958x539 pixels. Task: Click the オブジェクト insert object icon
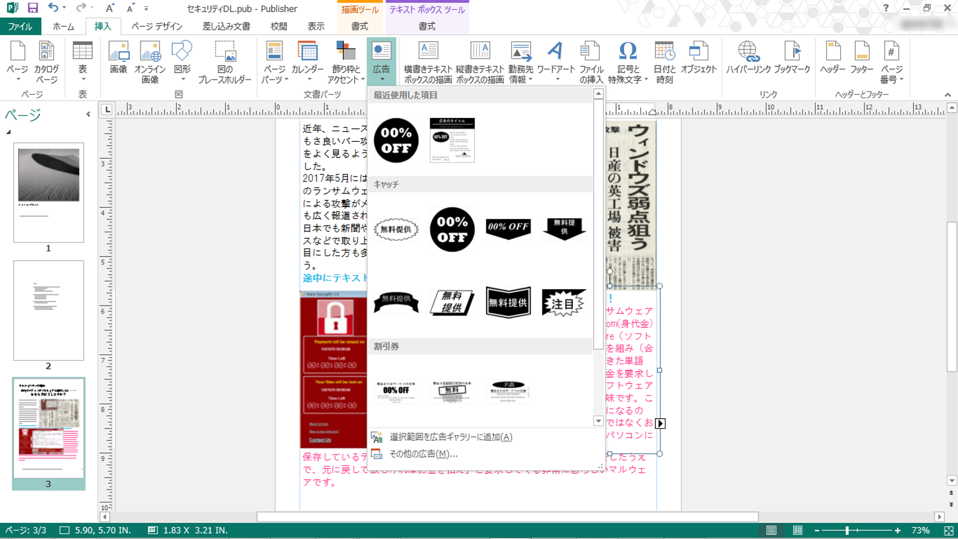698,58
